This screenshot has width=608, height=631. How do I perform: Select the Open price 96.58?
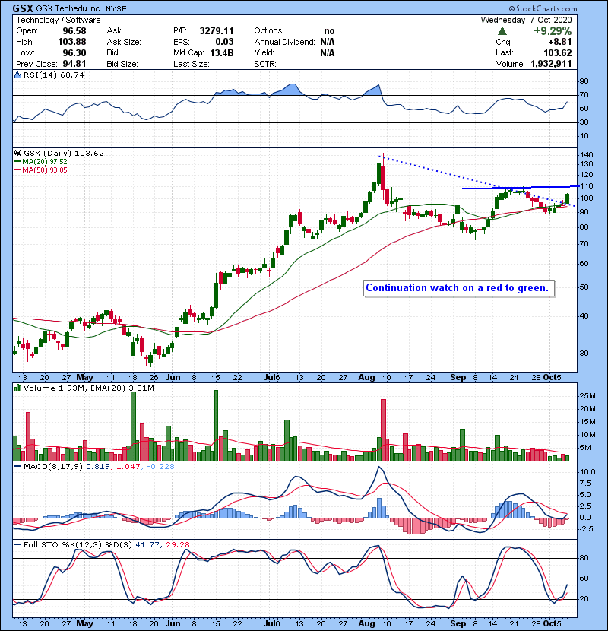(74, 31)
